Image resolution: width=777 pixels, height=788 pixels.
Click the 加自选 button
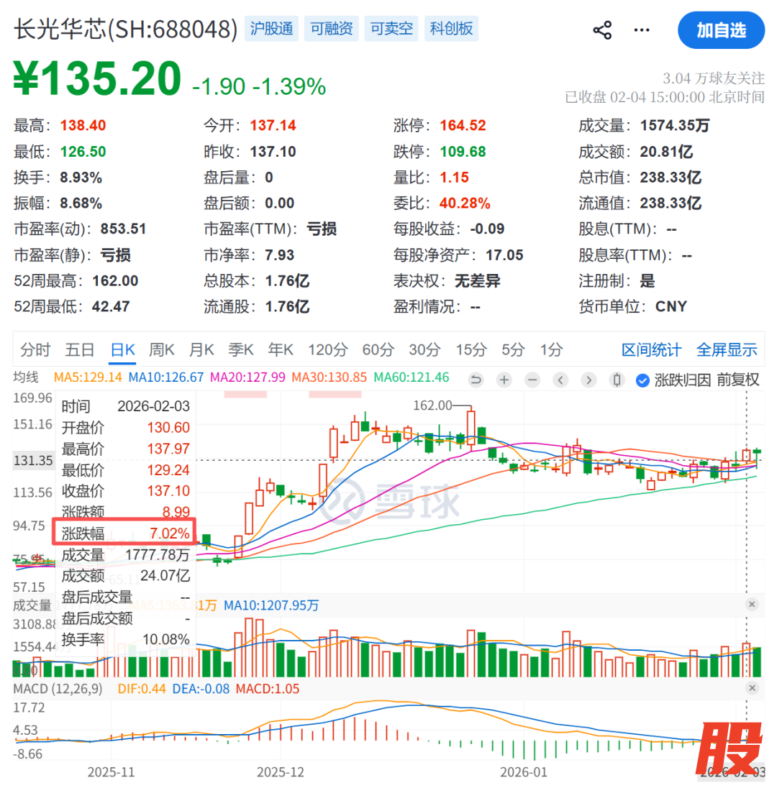(721, 30)
